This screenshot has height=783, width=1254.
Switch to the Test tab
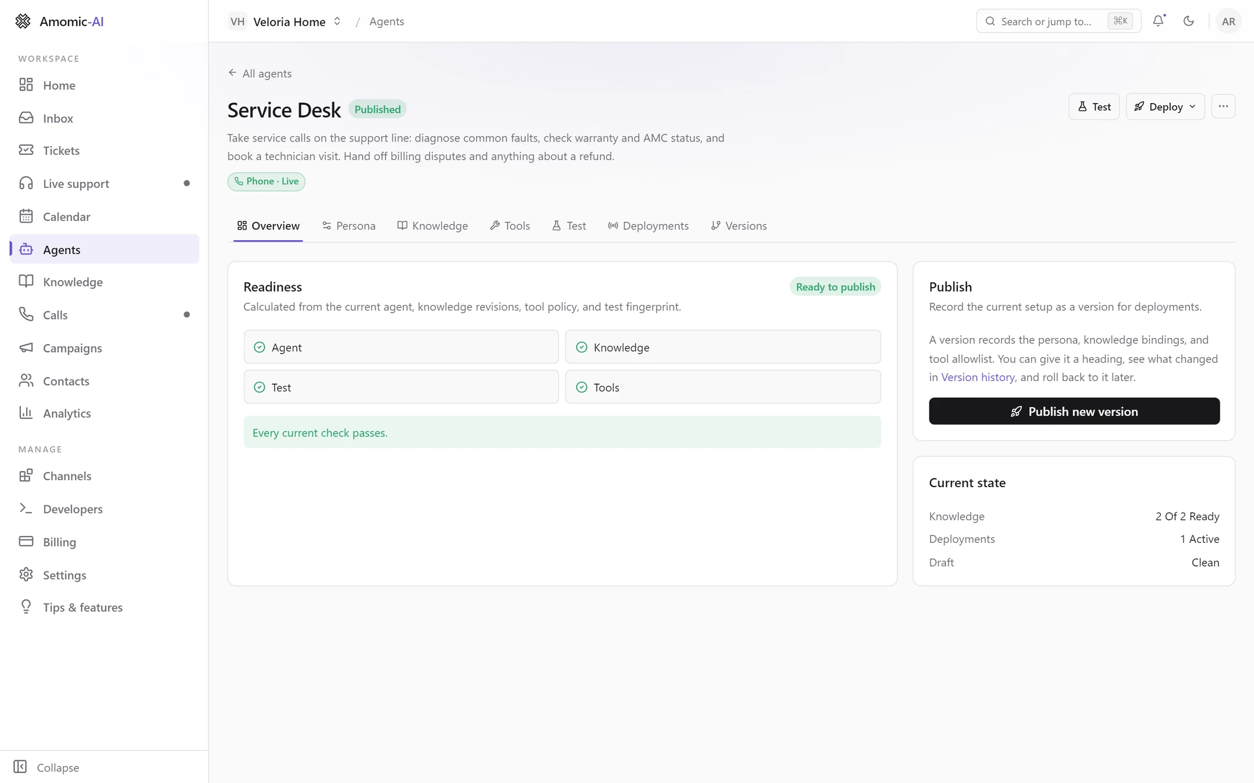(x=569, y=226)
